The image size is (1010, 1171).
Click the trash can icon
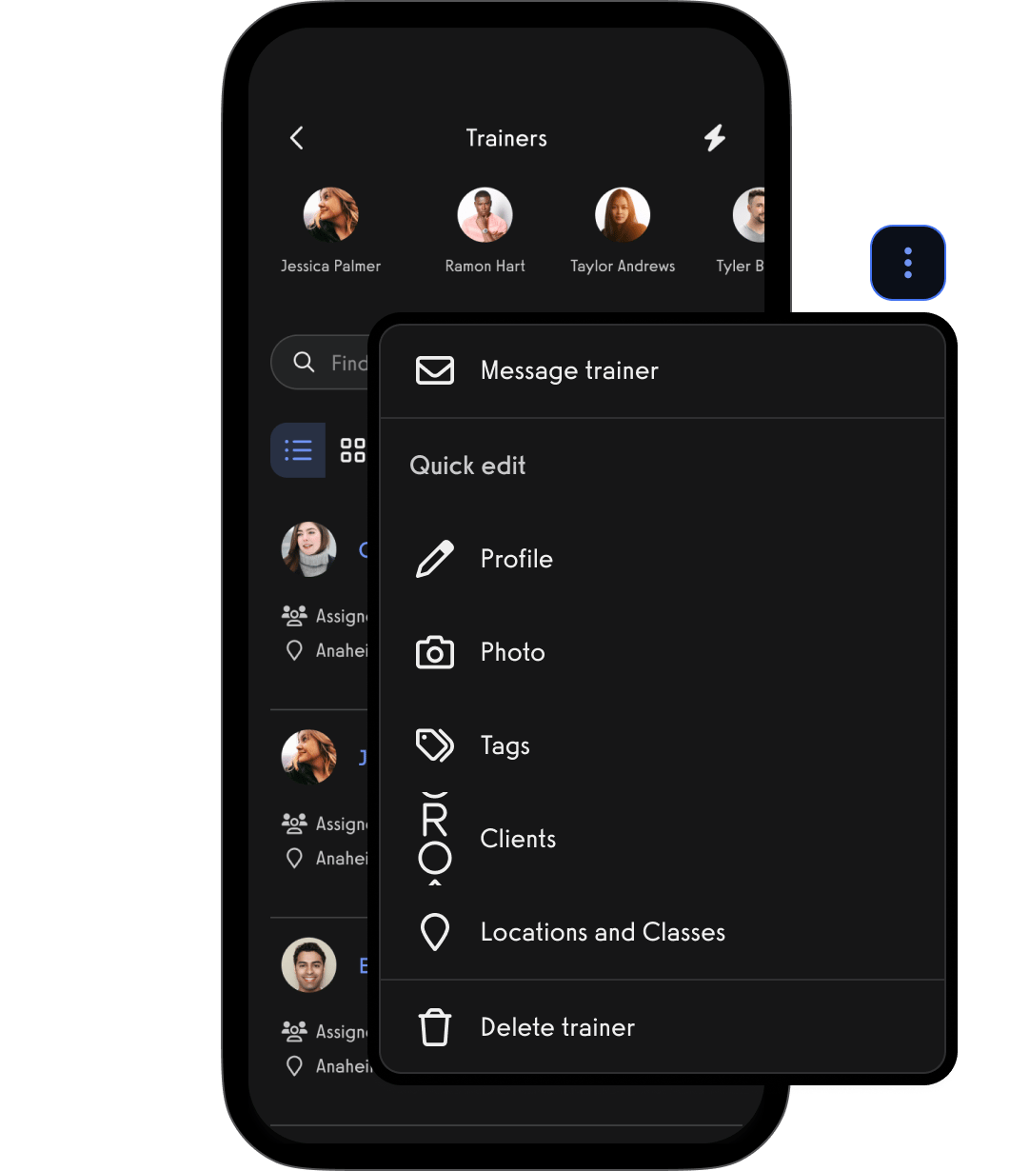pyautogui.click(x=435, y=1027)
